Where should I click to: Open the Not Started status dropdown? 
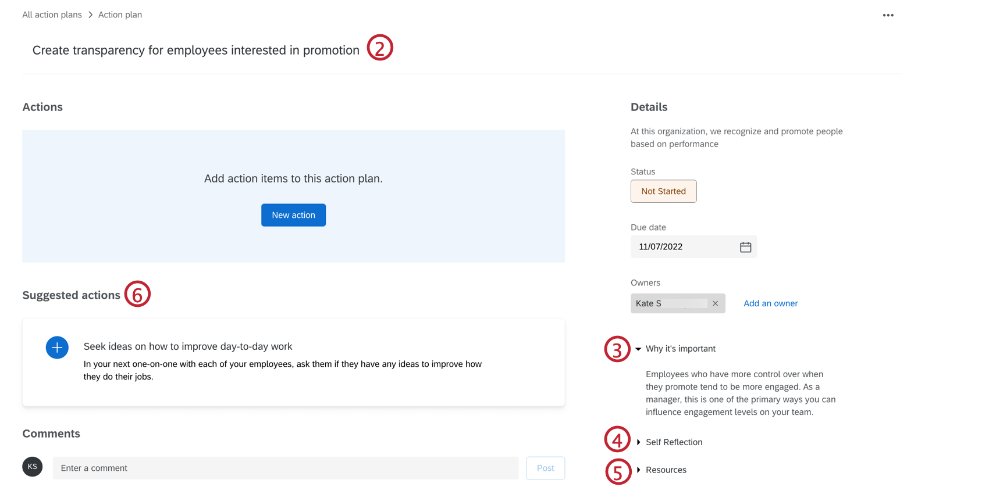coord(663,191)
